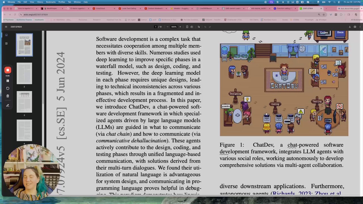Click the PDF redo arrow
Viewport: 363px width, 204px height.
[210, 27]
